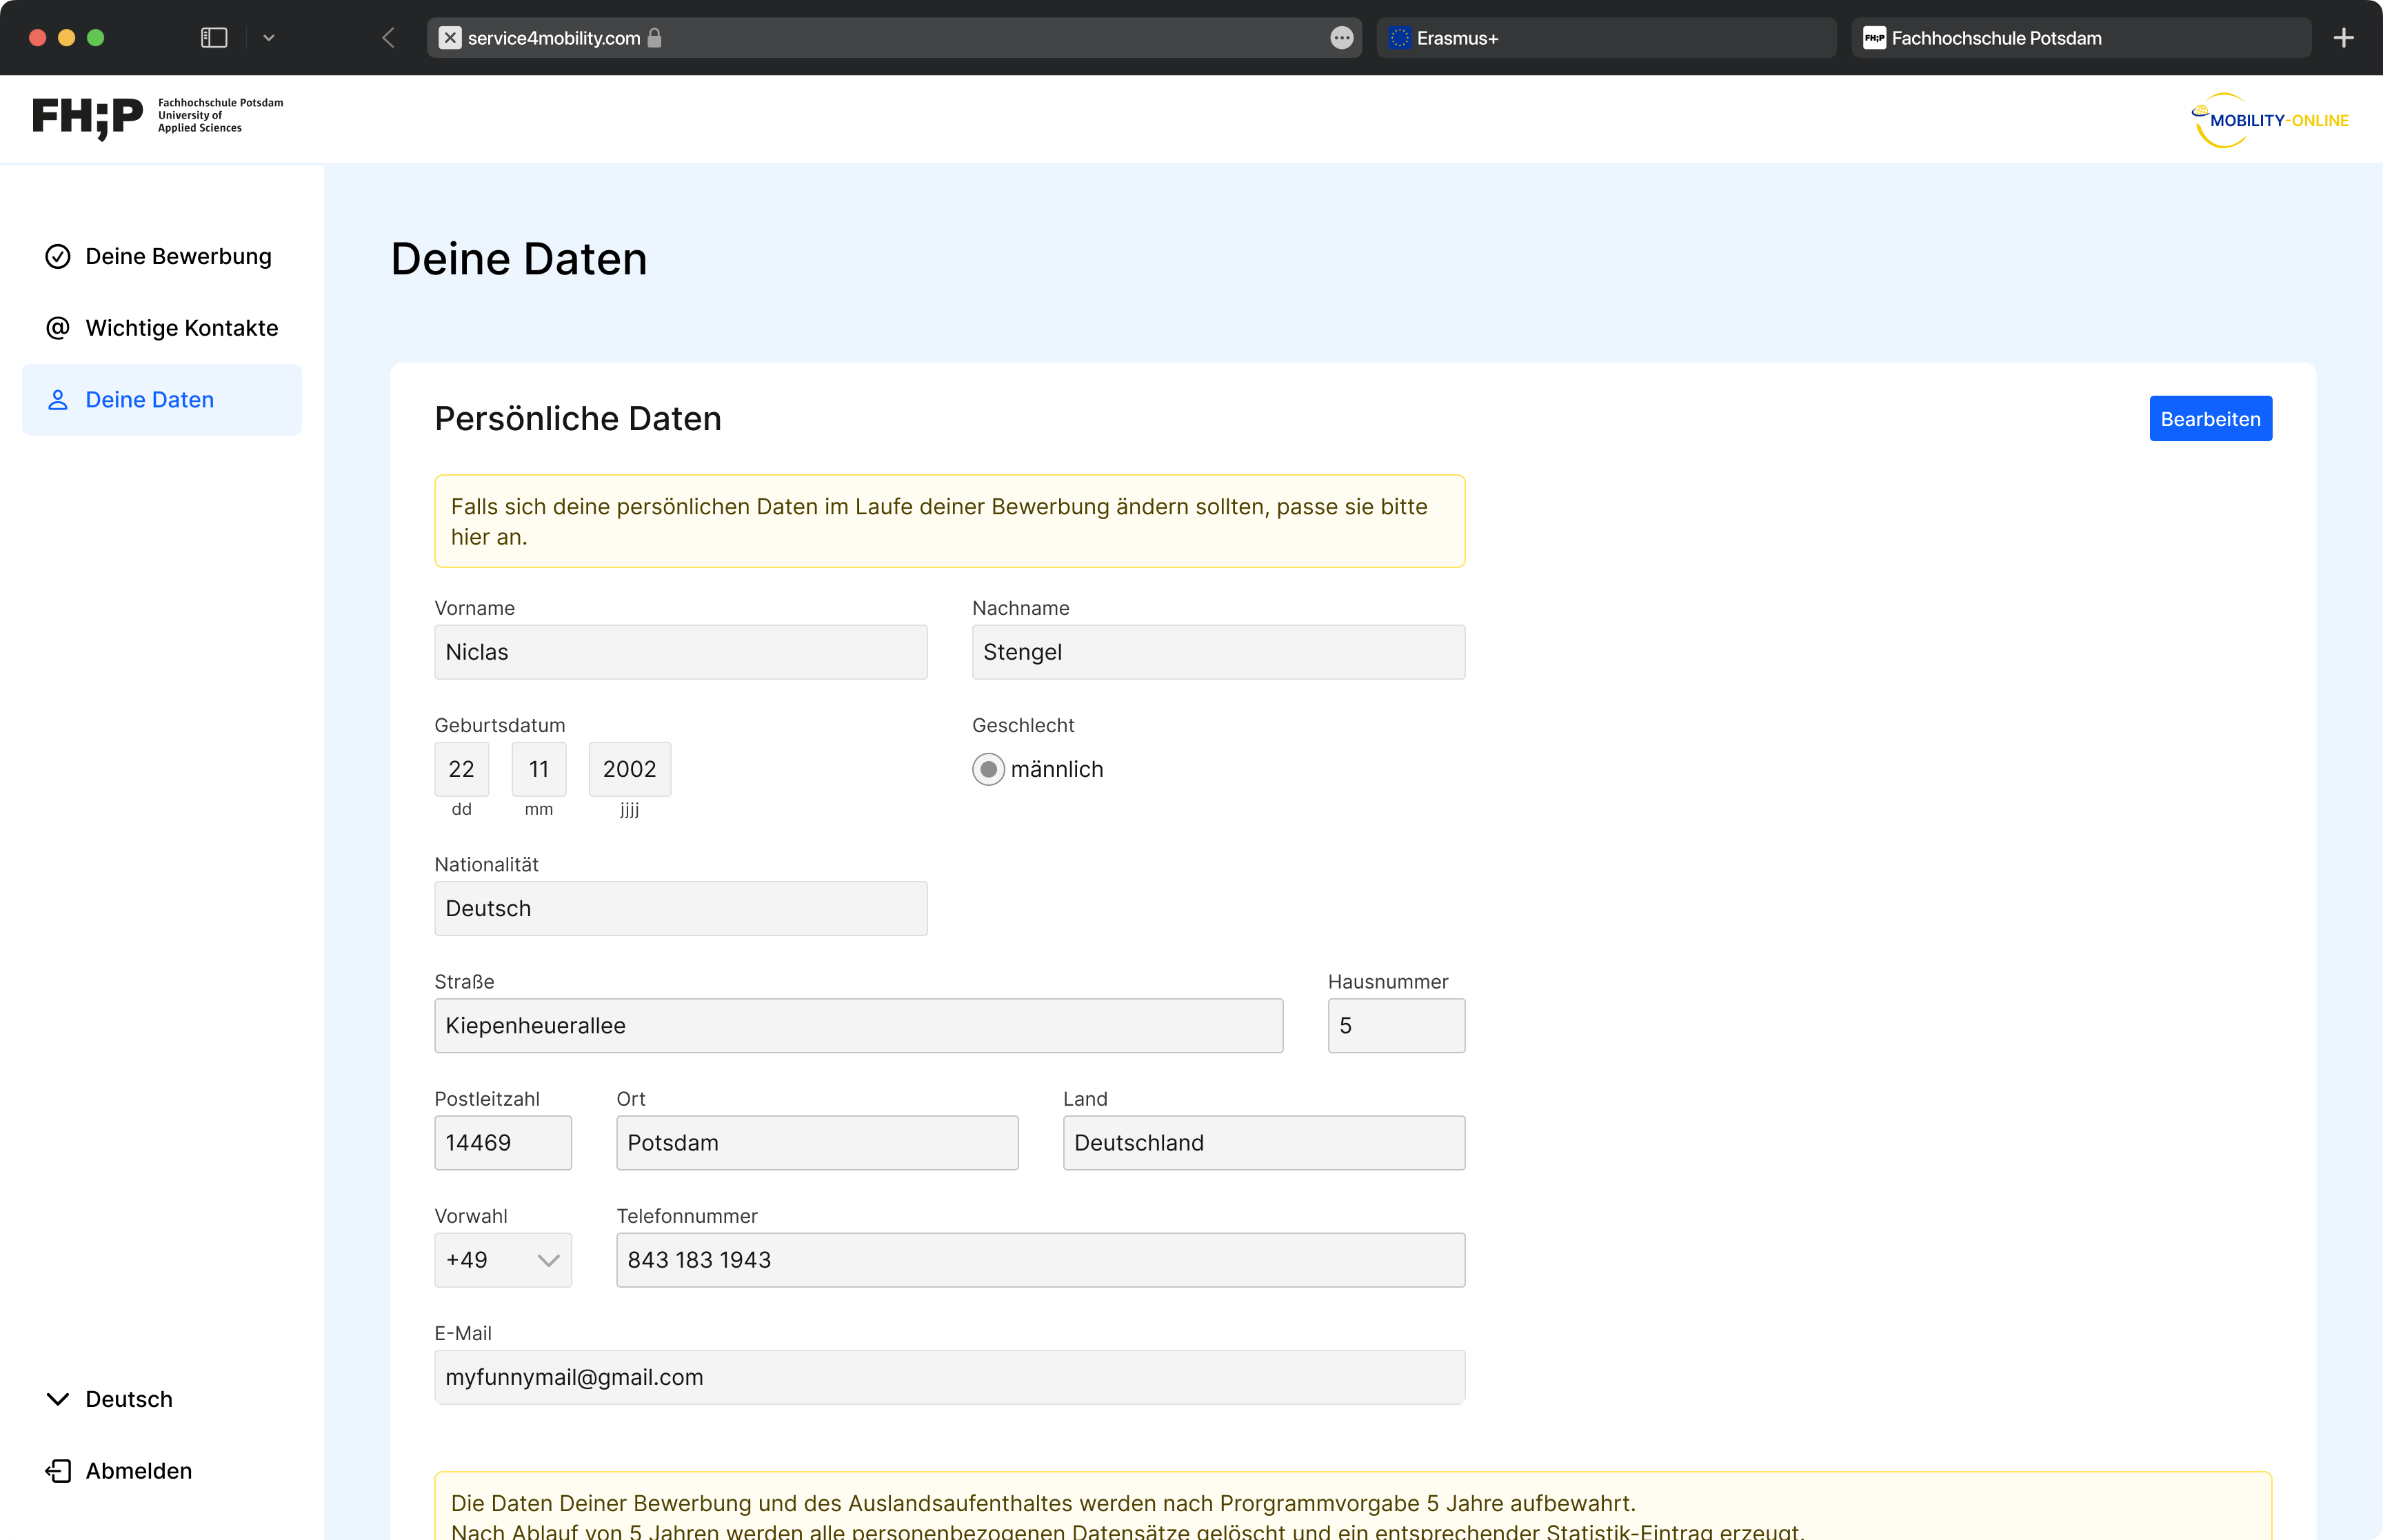The width and height of the screenshot is (2383, 1540).
Task: Open the Vorwahl +49 dropdown
Action: click(x=502, y=1260)
